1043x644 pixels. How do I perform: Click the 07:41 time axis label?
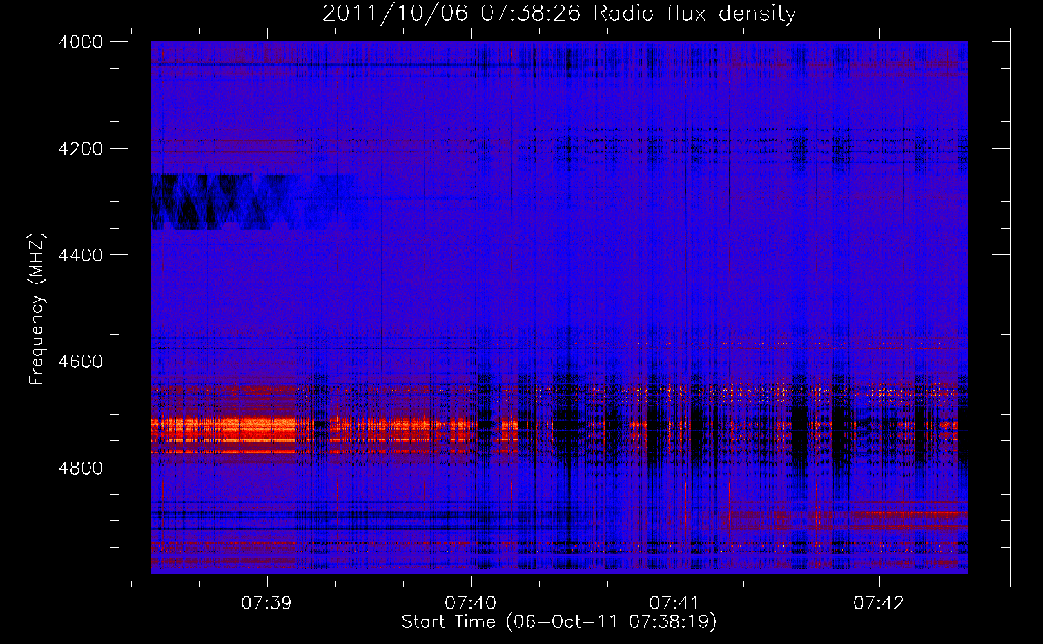(674, 603)
